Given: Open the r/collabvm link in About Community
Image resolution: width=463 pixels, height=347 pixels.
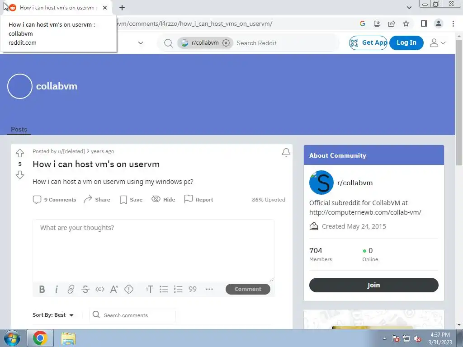Looking at the screenshot, I should [x=354, y=183].
